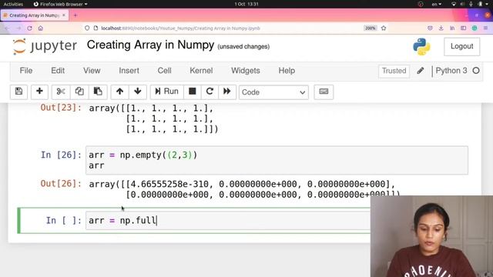Open the Edit menu
This screenshot has height=277, width=493.
pos(58,71)
